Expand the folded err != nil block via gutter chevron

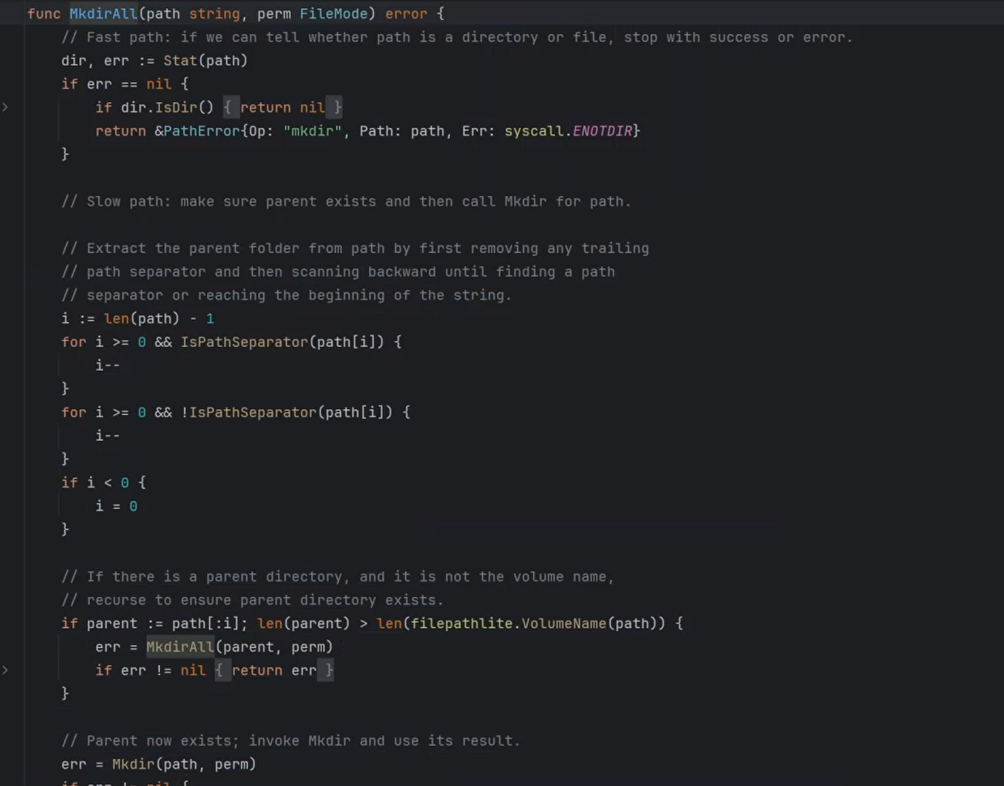coord(6,670)
